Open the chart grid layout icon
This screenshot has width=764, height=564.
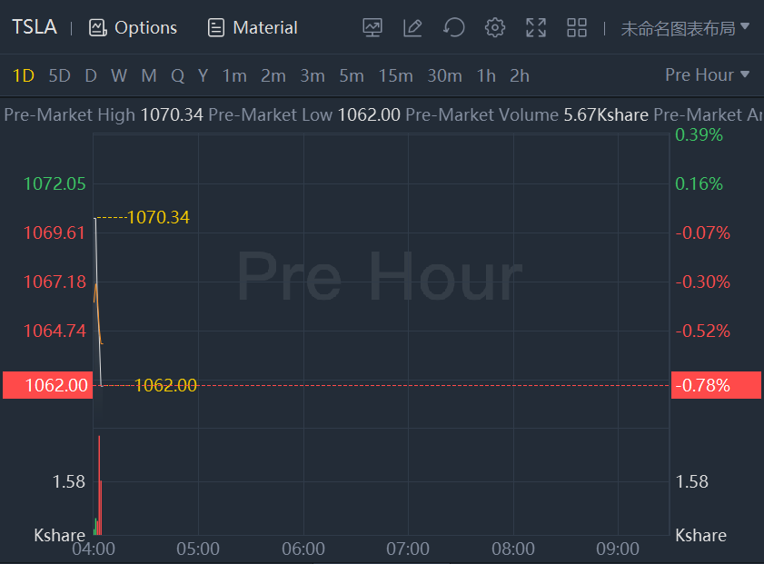(577, 27)
